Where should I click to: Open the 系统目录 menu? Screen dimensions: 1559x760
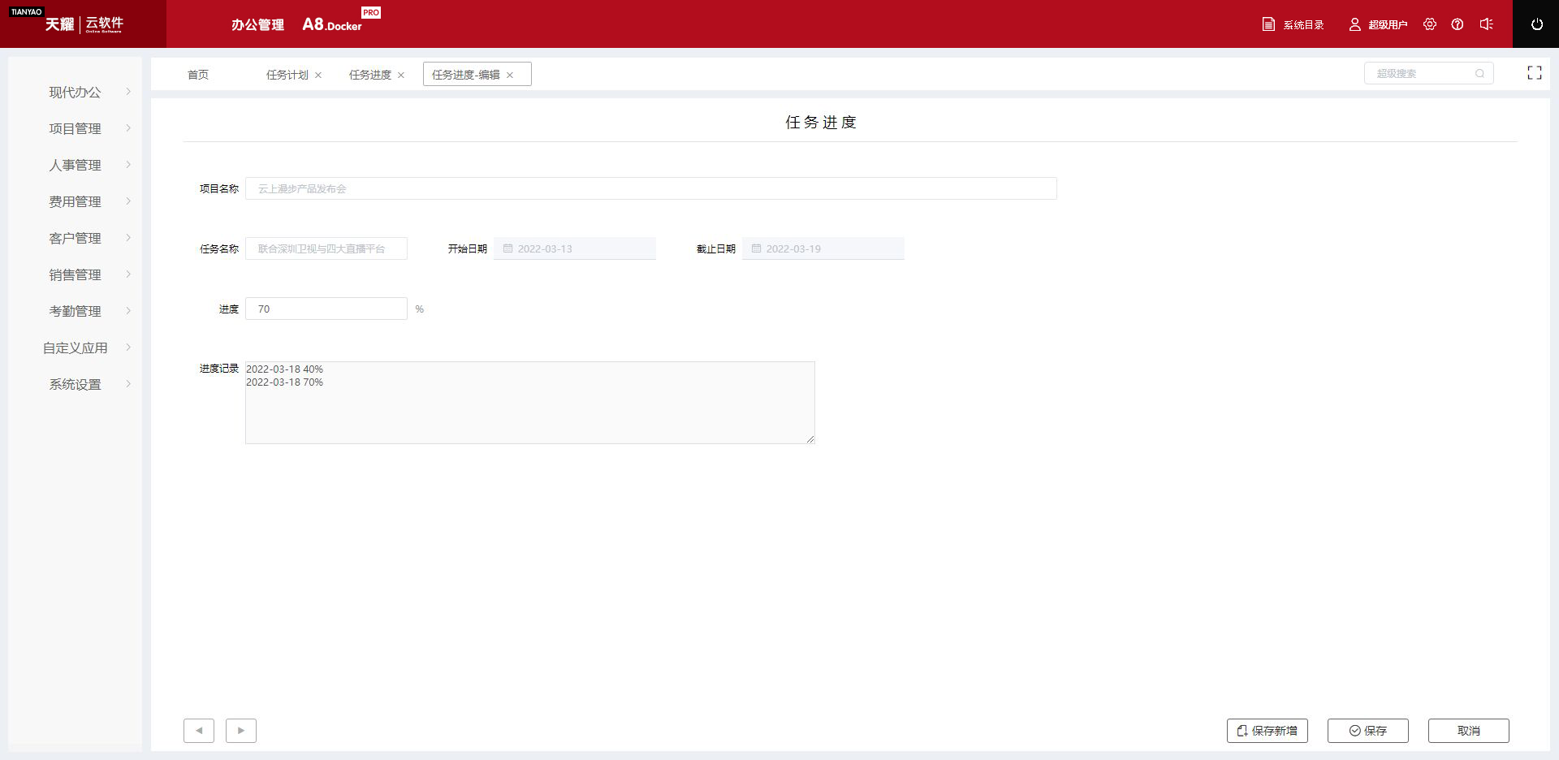click(x=1293, y=25)
